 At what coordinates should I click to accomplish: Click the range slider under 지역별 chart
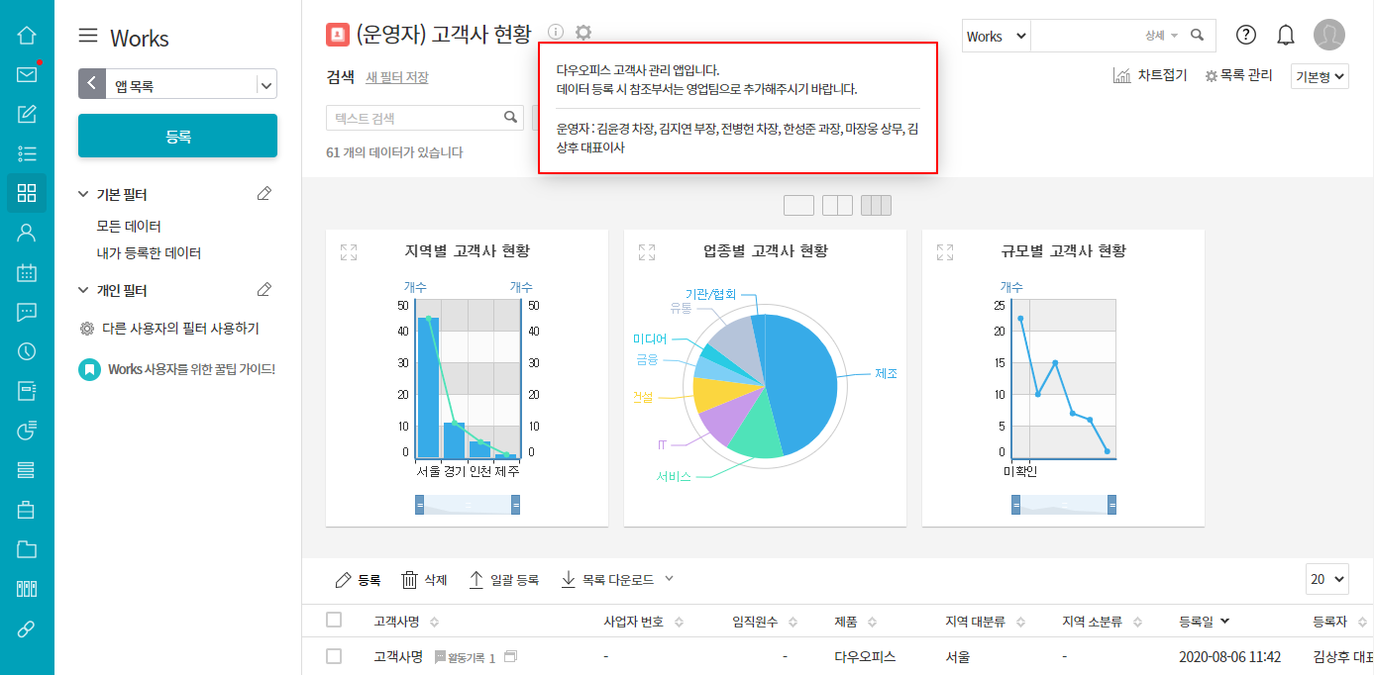point(468,505)
